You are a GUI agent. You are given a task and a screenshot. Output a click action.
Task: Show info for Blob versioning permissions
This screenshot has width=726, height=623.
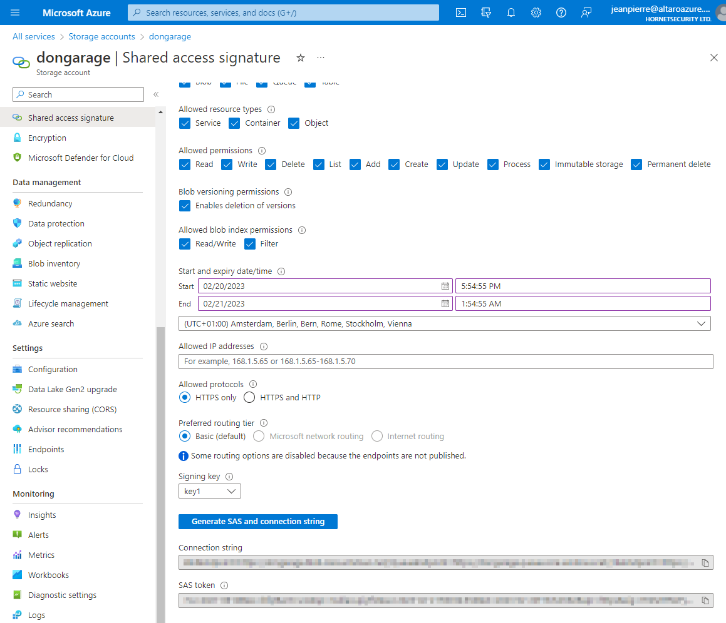click(x=288, y=192)
